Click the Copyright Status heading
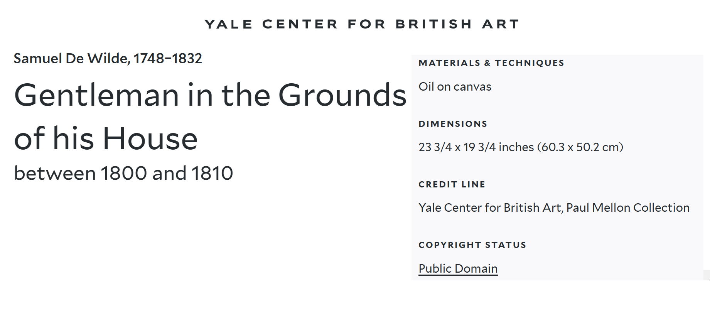Viewport: 710px width, 317px height. (x=472, y=245)
